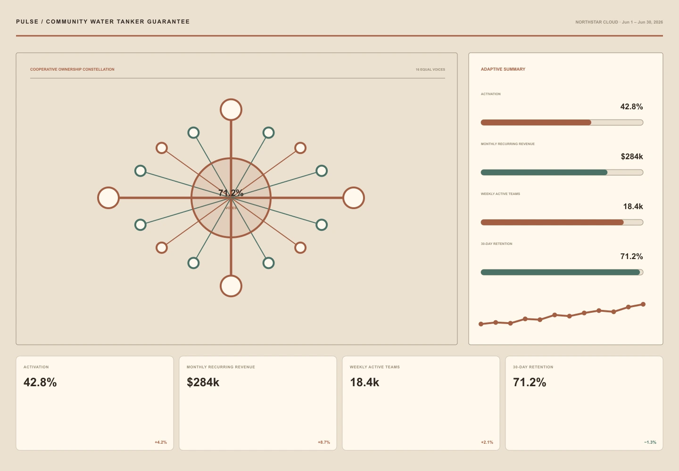Click the large bottom node of the constellation
The height and width of the screenshot is (471, 679).
pyautogui.click(x=231, y=286)
